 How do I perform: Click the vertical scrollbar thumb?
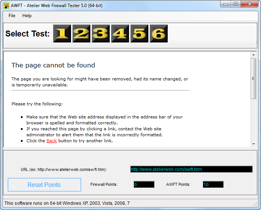[253, 79]
